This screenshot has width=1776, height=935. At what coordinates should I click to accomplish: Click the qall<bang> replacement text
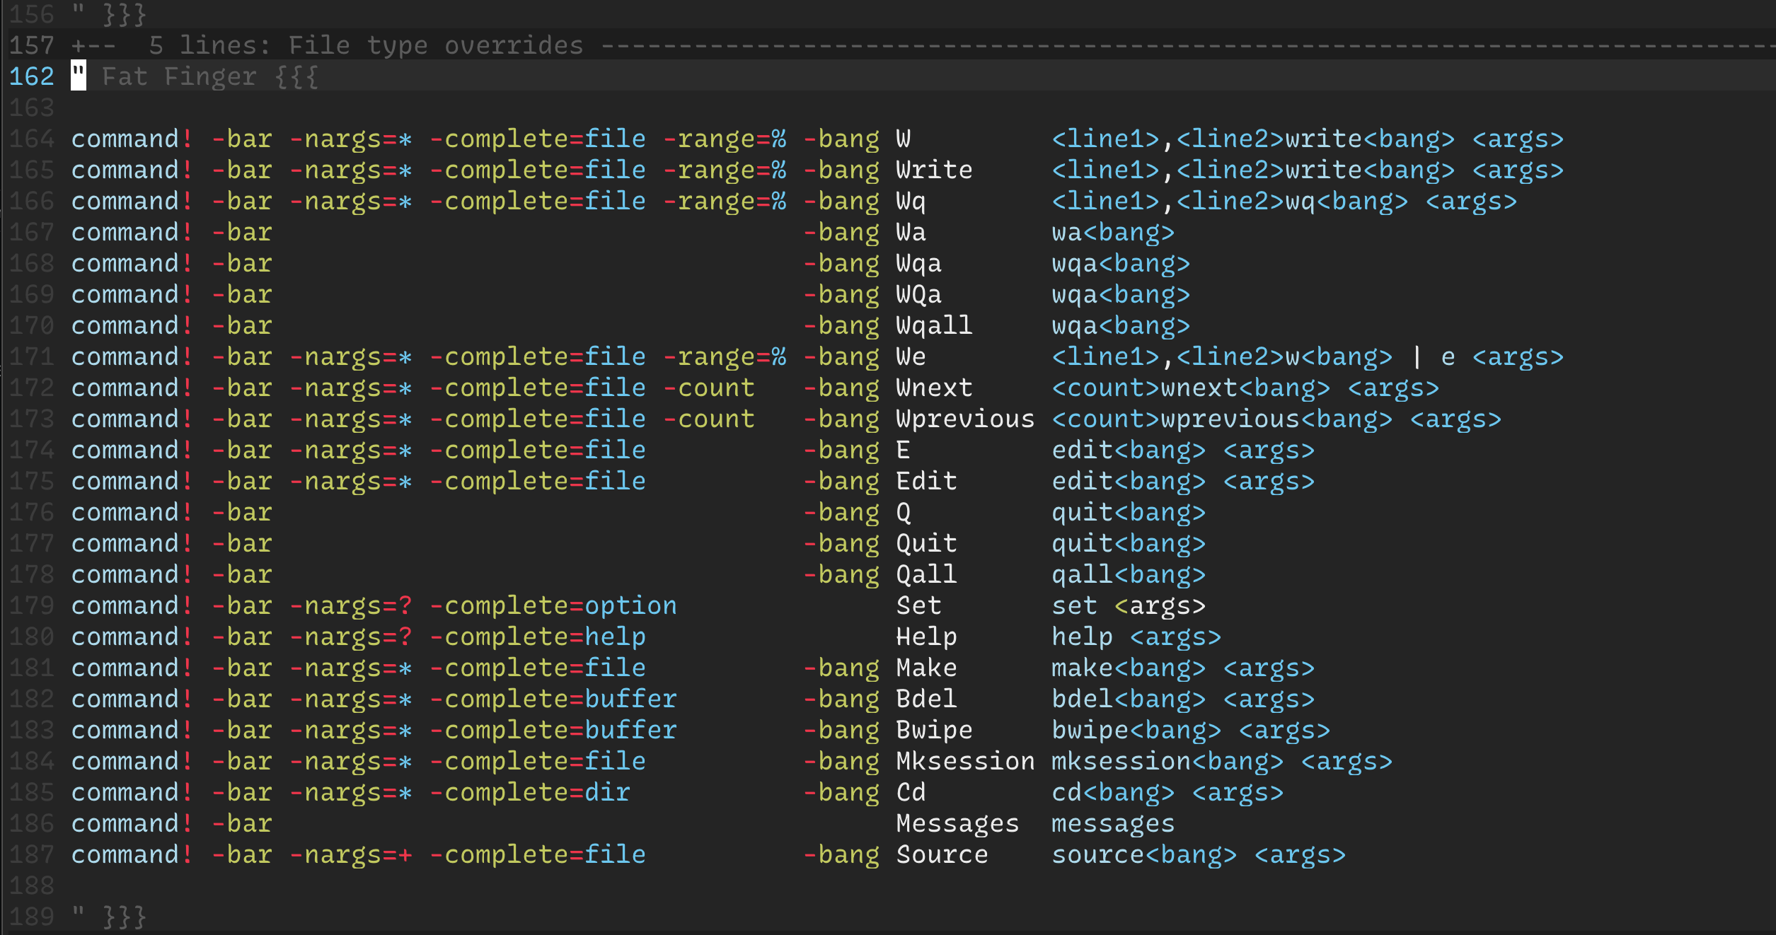(1129, 574)
